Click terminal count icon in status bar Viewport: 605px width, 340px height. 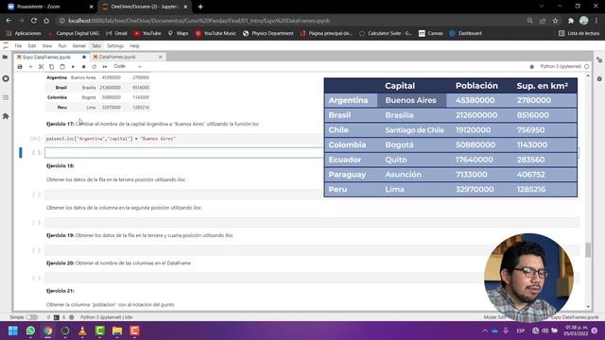(57, 317)
